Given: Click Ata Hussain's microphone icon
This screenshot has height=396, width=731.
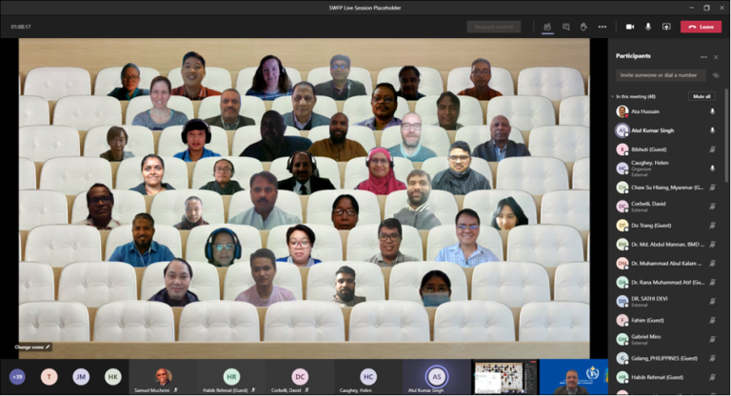Looking at the screenshot, I should [x=712, y=111].
